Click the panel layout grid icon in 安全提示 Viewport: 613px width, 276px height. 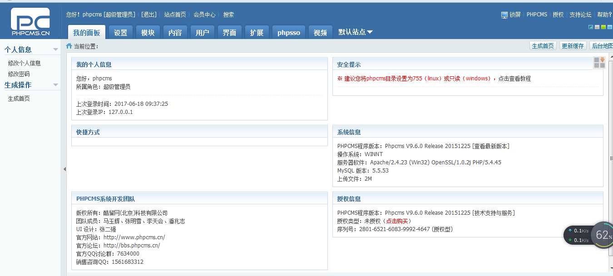coord(599,63)
